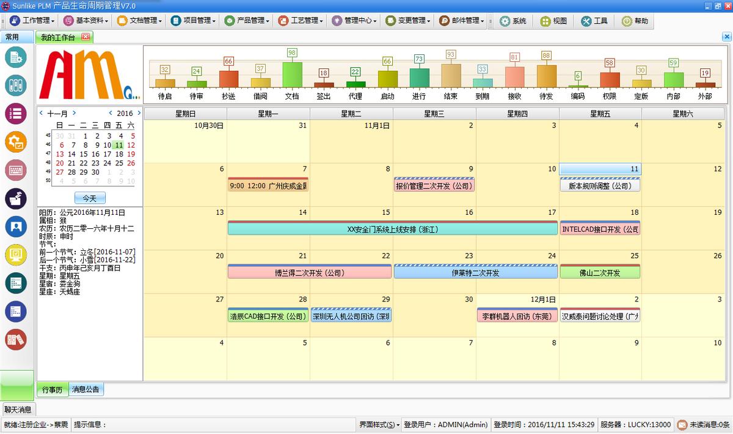Click the green 文档 bar showing 98
The image size is (733, 434).
point(292,74)
